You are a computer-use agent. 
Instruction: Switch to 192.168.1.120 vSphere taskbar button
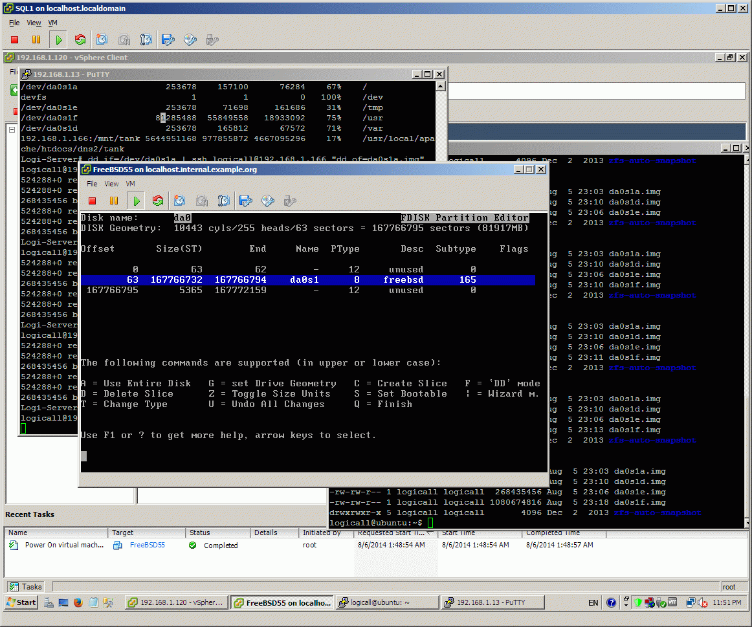(177, 602)
